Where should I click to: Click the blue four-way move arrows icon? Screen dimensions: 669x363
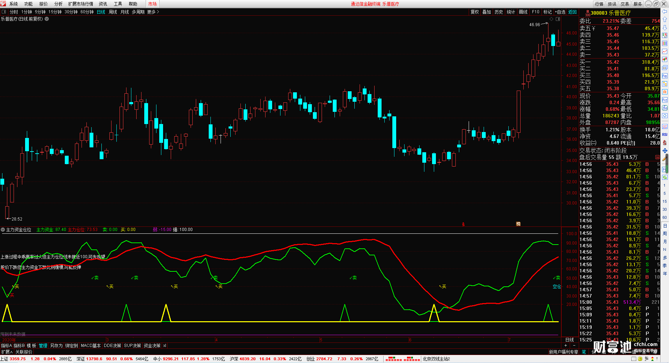665,150
